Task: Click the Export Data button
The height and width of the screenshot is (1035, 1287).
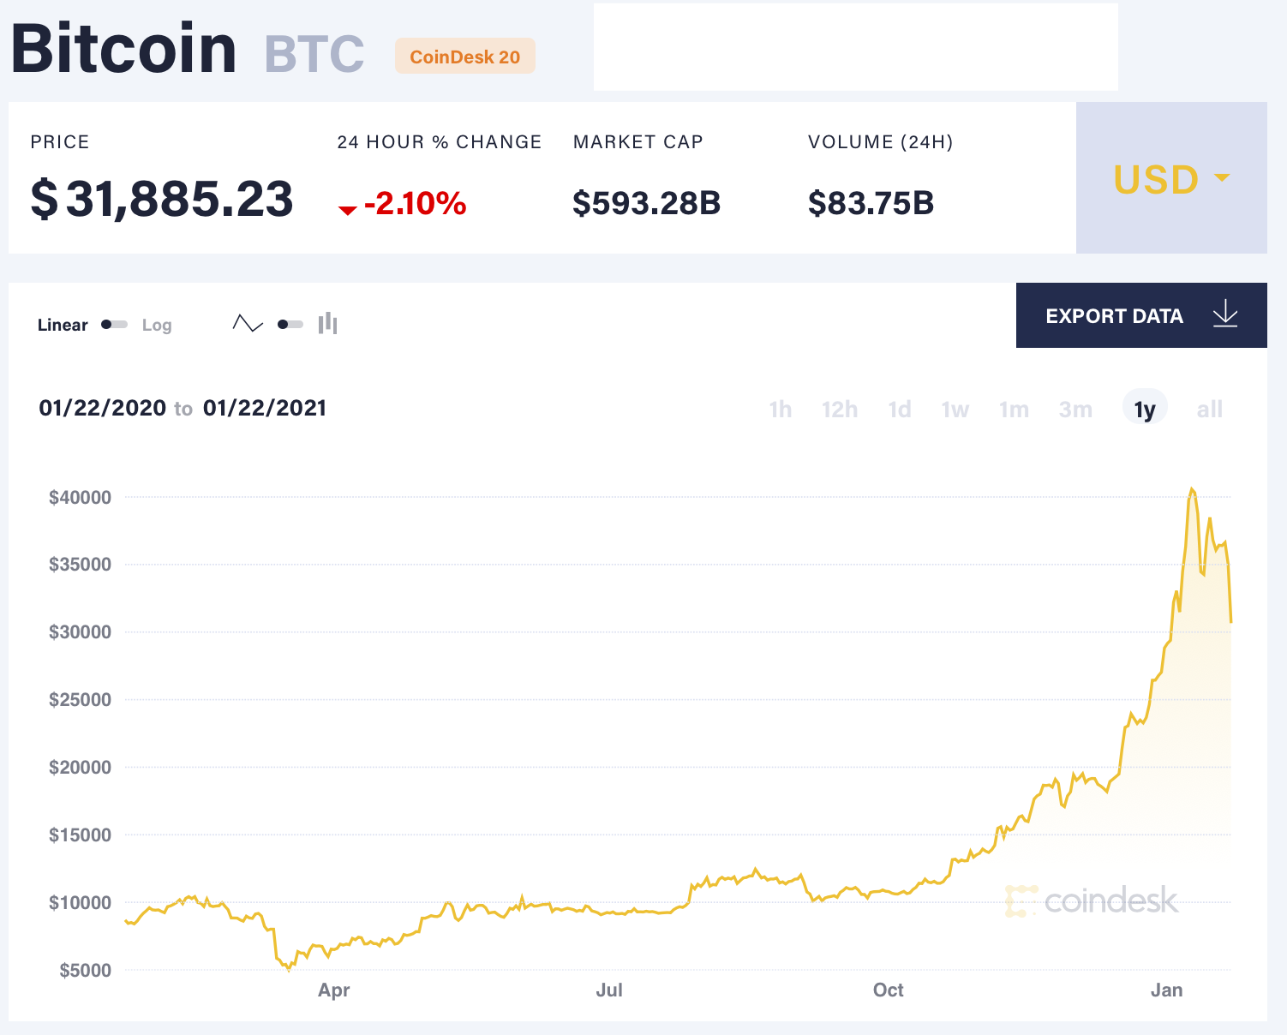Action: (1114, 315)
